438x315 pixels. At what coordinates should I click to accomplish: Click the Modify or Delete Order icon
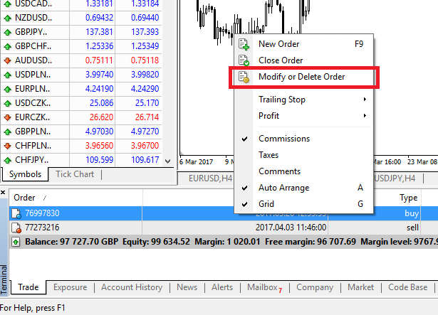(244, 78)
